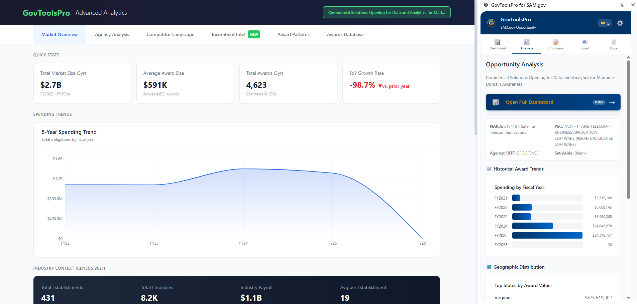Unpin the GovToolsPro extension window
Image resolution: width=637 pixels, height=304 pixels.
[x=623, y=5]
